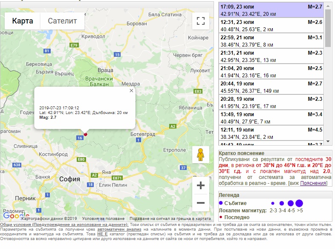Click Ботевград label on map

[x=143, y=134]
